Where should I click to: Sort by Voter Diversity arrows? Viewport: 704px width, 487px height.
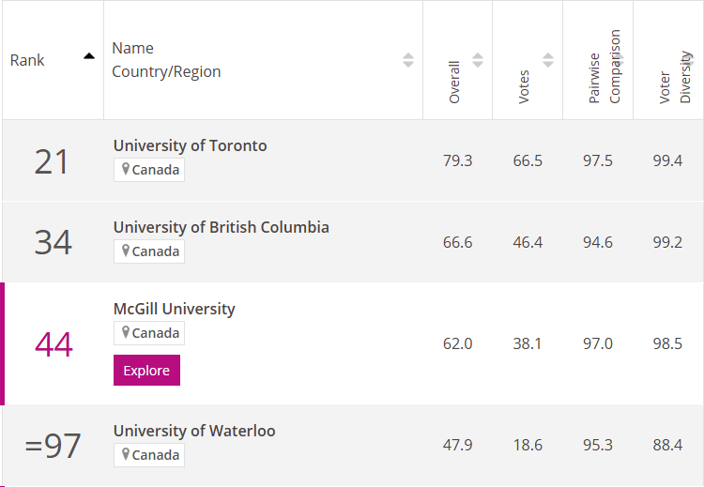click(688, 60)
